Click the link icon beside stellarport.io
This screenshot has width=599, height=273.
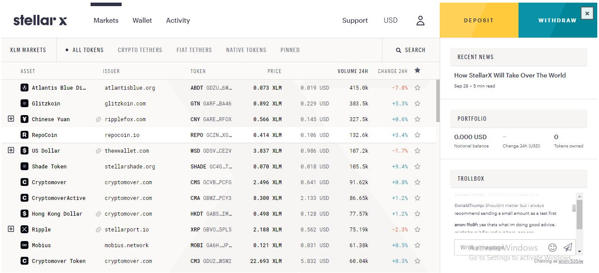point(98,230)
